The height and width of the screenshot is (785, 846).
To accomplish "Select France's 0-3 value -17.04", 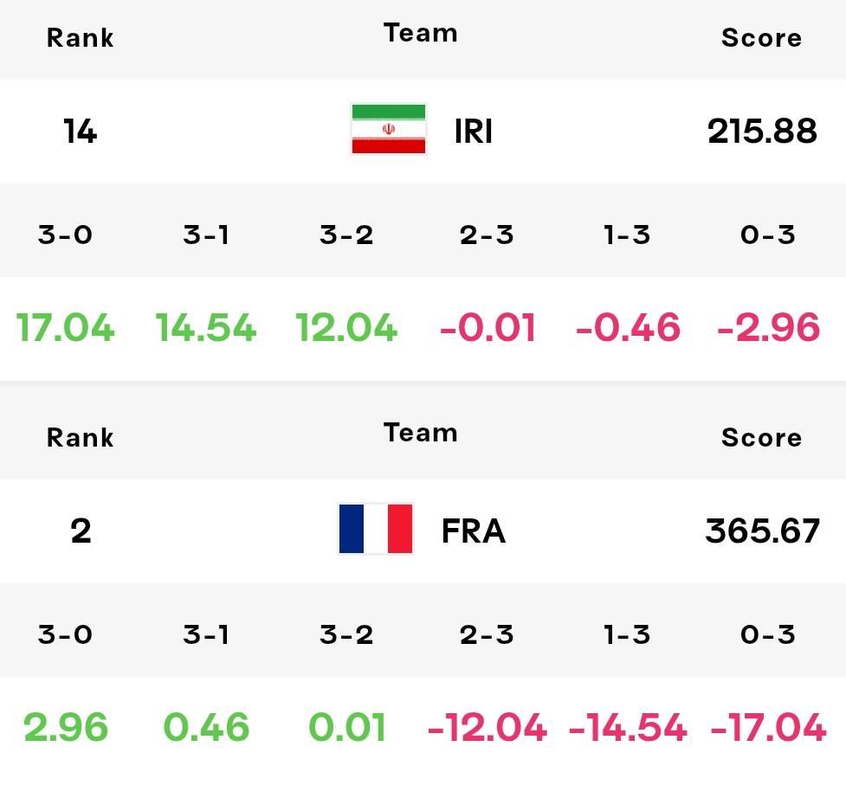I will 768,727.
